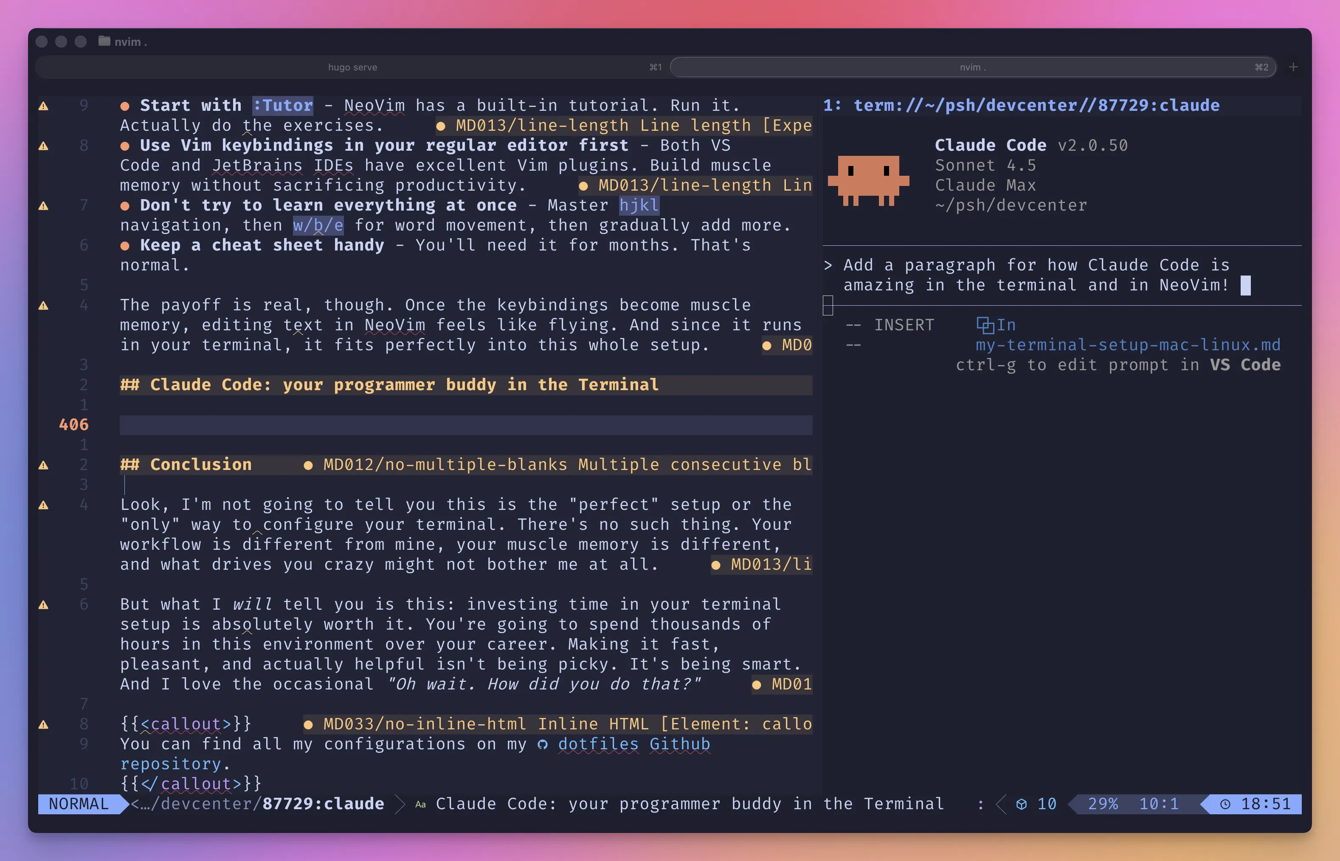1340x861 pixels.
Task: Click the folder icon in title bar
Action: (104, 41)
